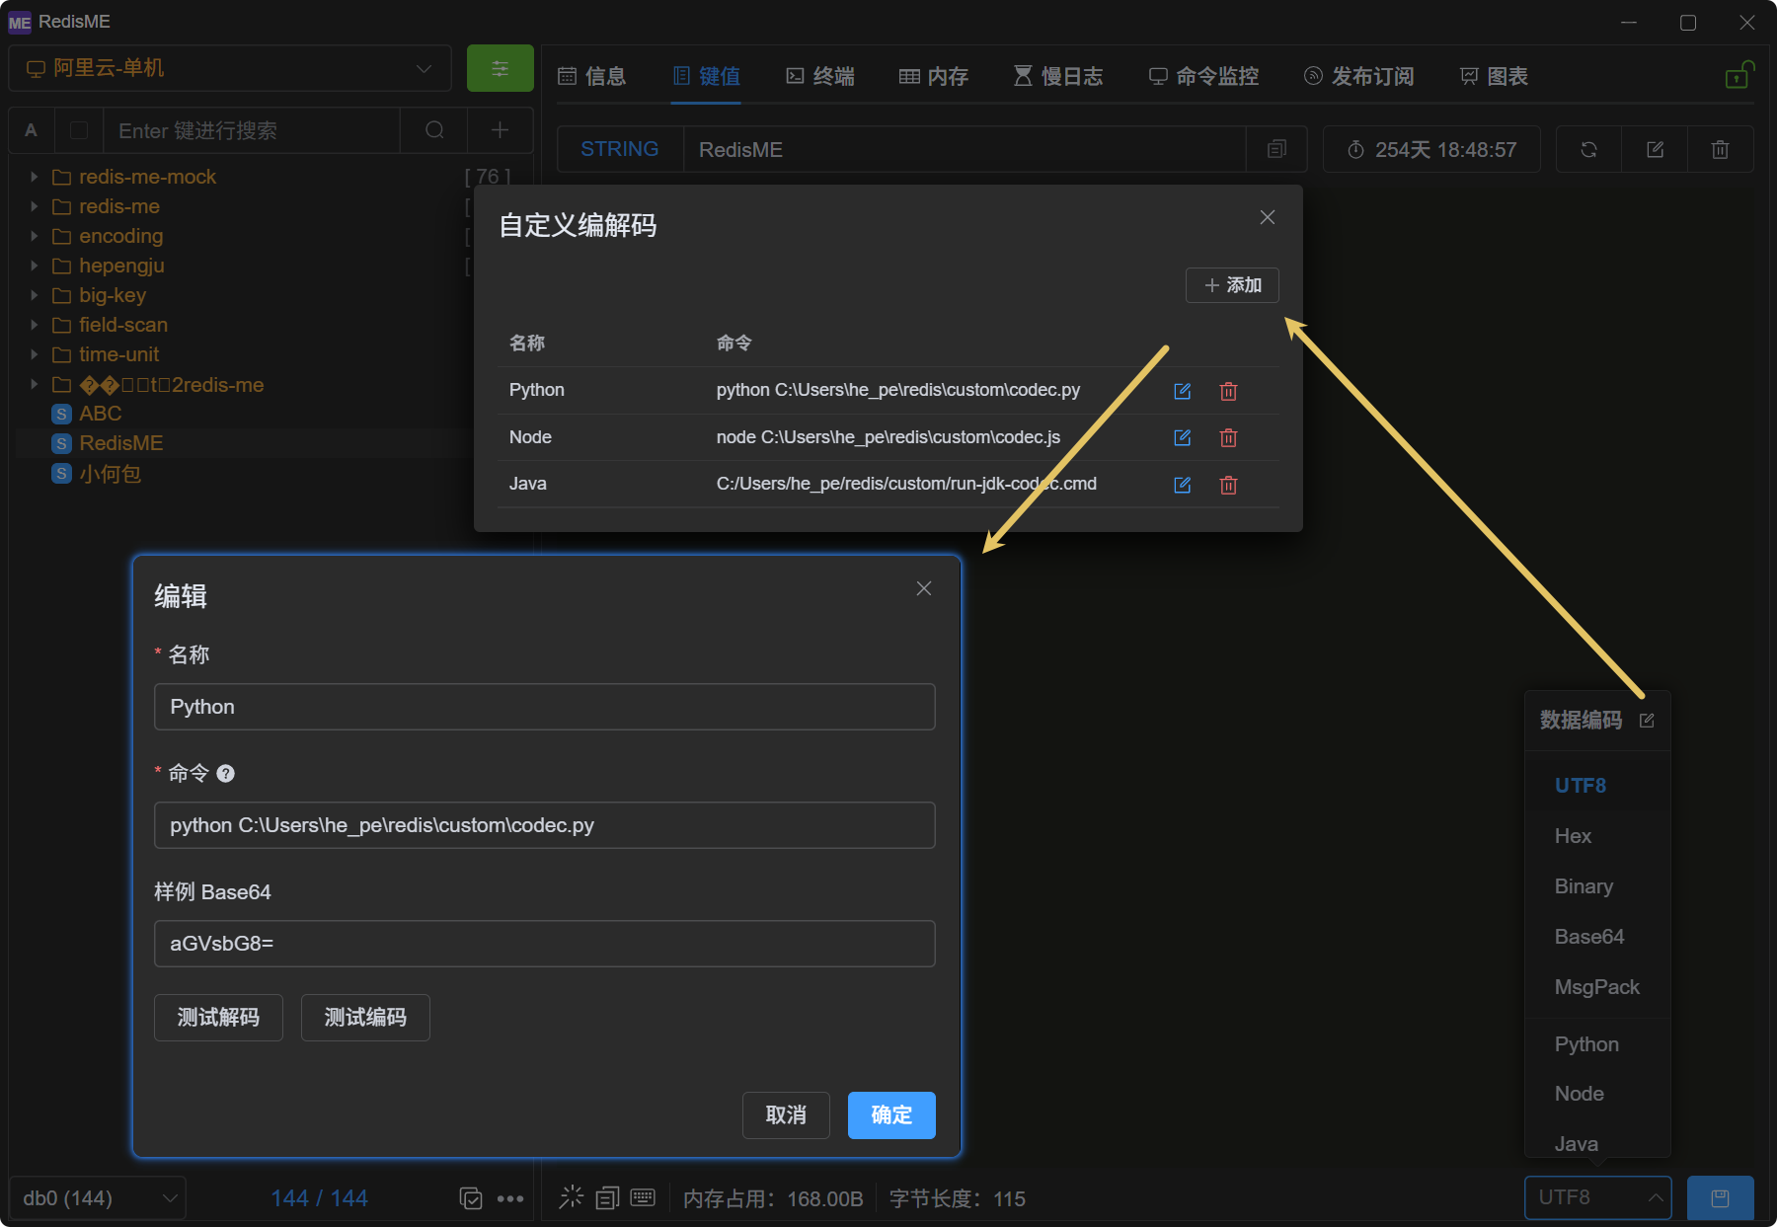Delete the Java codec row
Viewport: 1777px width, 1227px height.
coord(1228,485)
